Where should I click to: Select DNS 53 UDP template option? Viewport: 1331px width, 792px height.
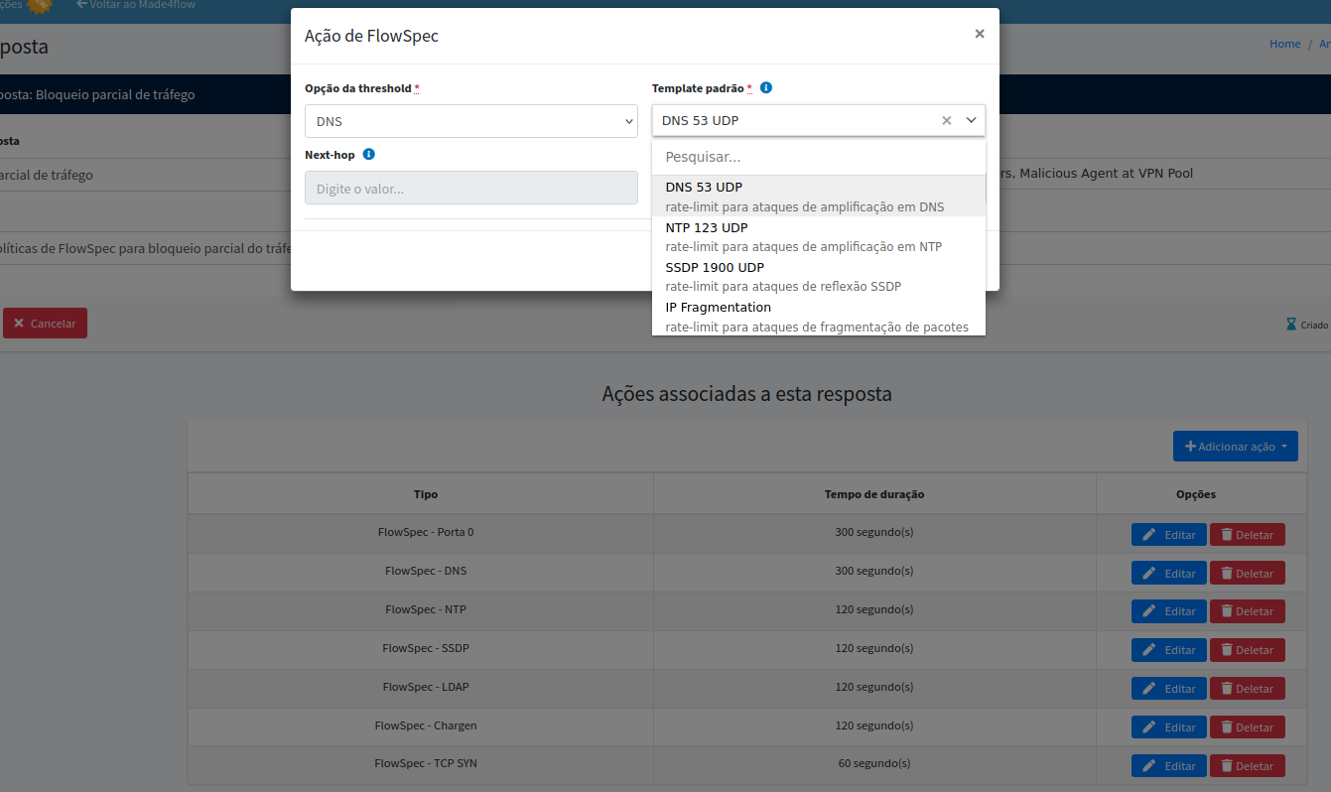tap(819, 197)
